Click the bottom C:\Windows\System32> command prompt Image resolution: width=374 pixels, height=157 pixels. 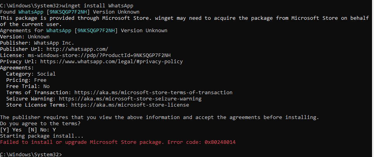31,154
